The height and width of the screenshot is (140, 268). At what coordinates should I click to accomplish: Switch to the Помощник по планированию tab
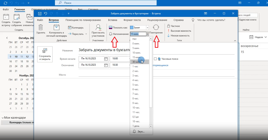point(83,20)
